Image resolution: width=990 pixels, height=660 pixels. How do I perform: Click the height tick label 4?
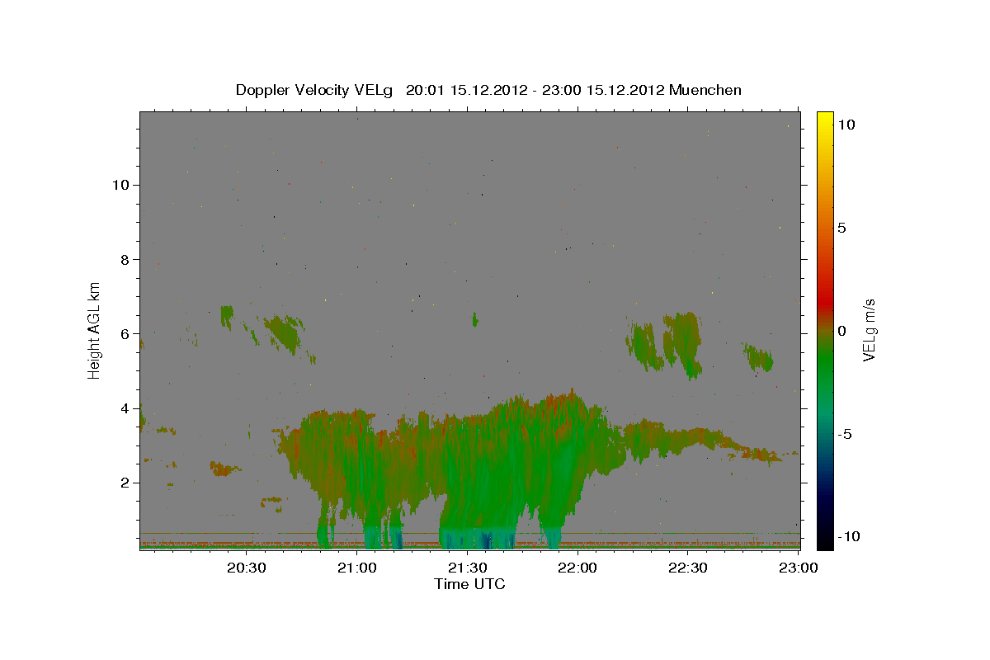(x=125, y=408)
